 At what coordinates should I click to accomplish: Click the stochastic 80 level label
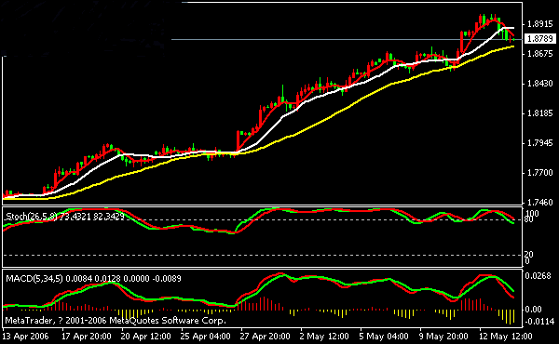[528, 219]
